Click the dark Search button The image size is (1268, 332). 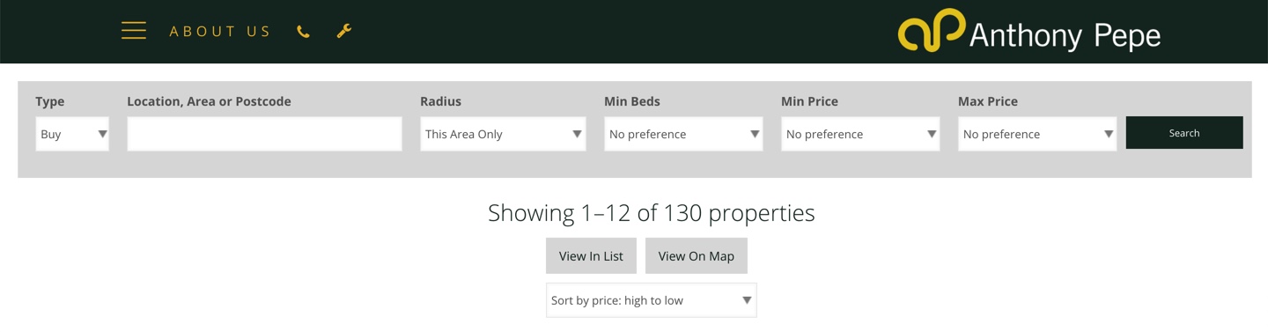pos(1184,133)
